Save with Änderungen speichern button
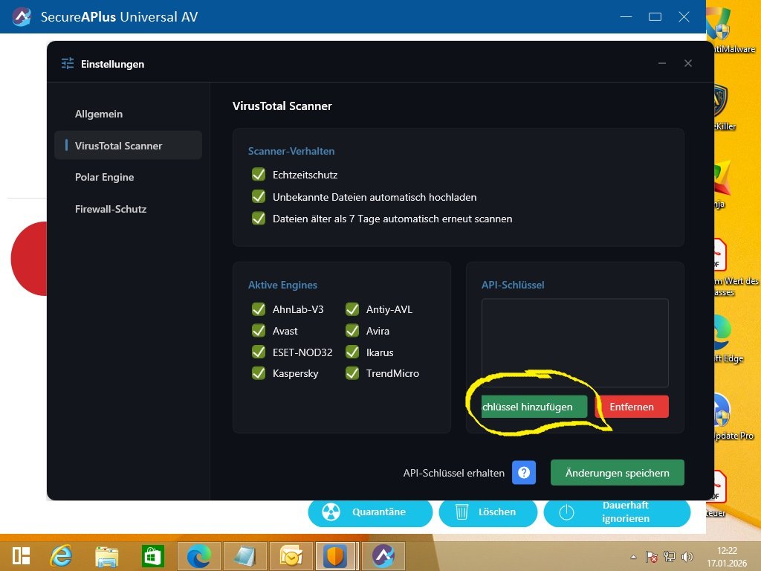The width and height of the screenshot is (761, 571). click(617, 472)
